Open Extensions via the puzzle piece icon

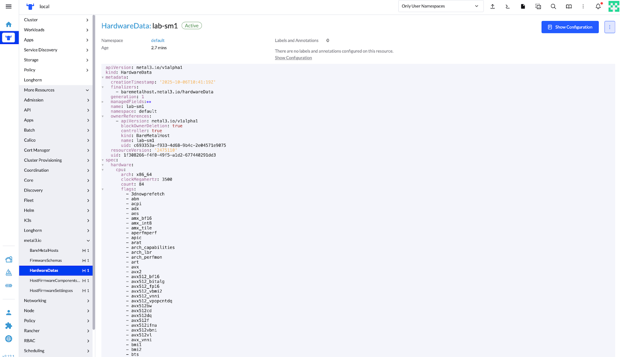tap(9, 326)
